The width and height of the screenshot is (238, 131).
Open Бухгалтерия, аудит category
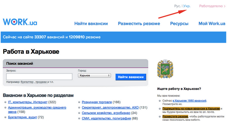pos(22,117)
